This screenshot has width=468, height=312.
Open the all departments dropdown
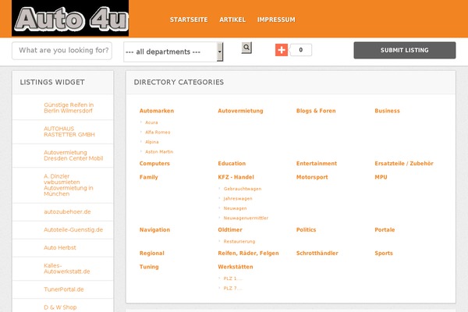click(173, 51)
